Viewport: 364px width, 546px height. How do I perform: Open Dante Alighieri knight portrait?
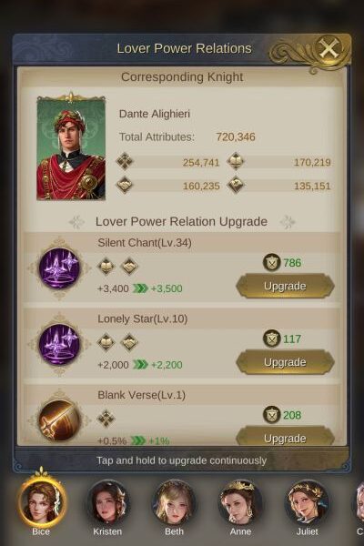click(x=71, y=149)
